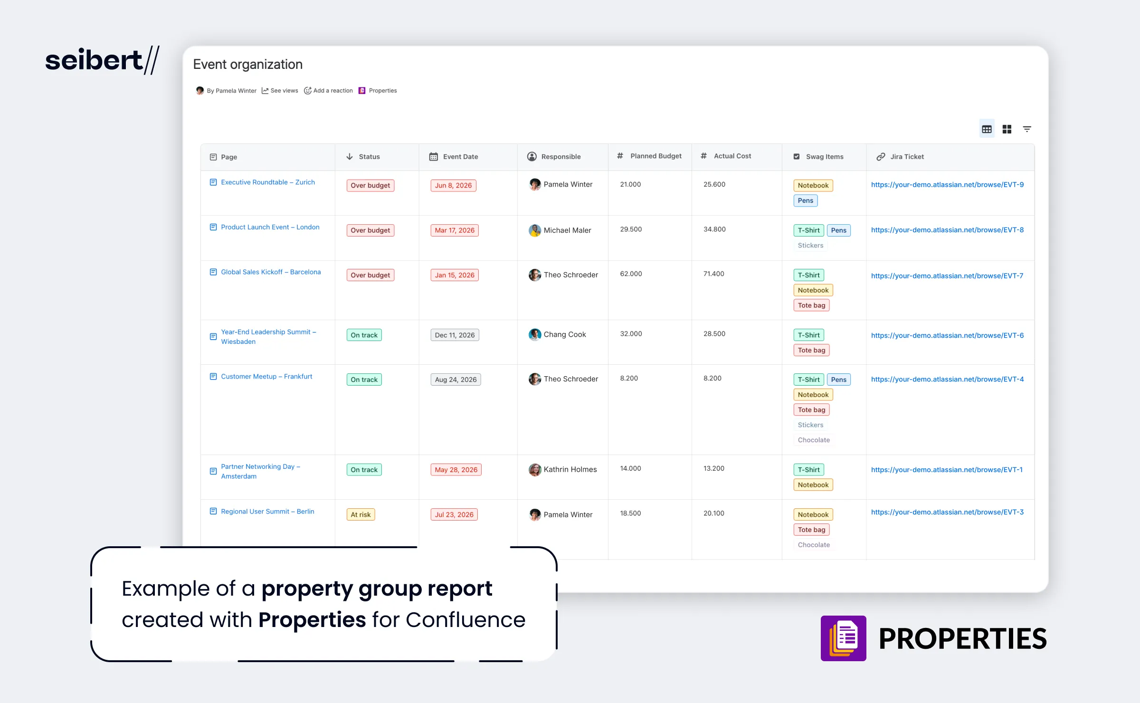The height and width of the screenshot is (703, 1140).
Task: Open the EVT-4 Jira ticket link
Action: click(x=947, y=380)
